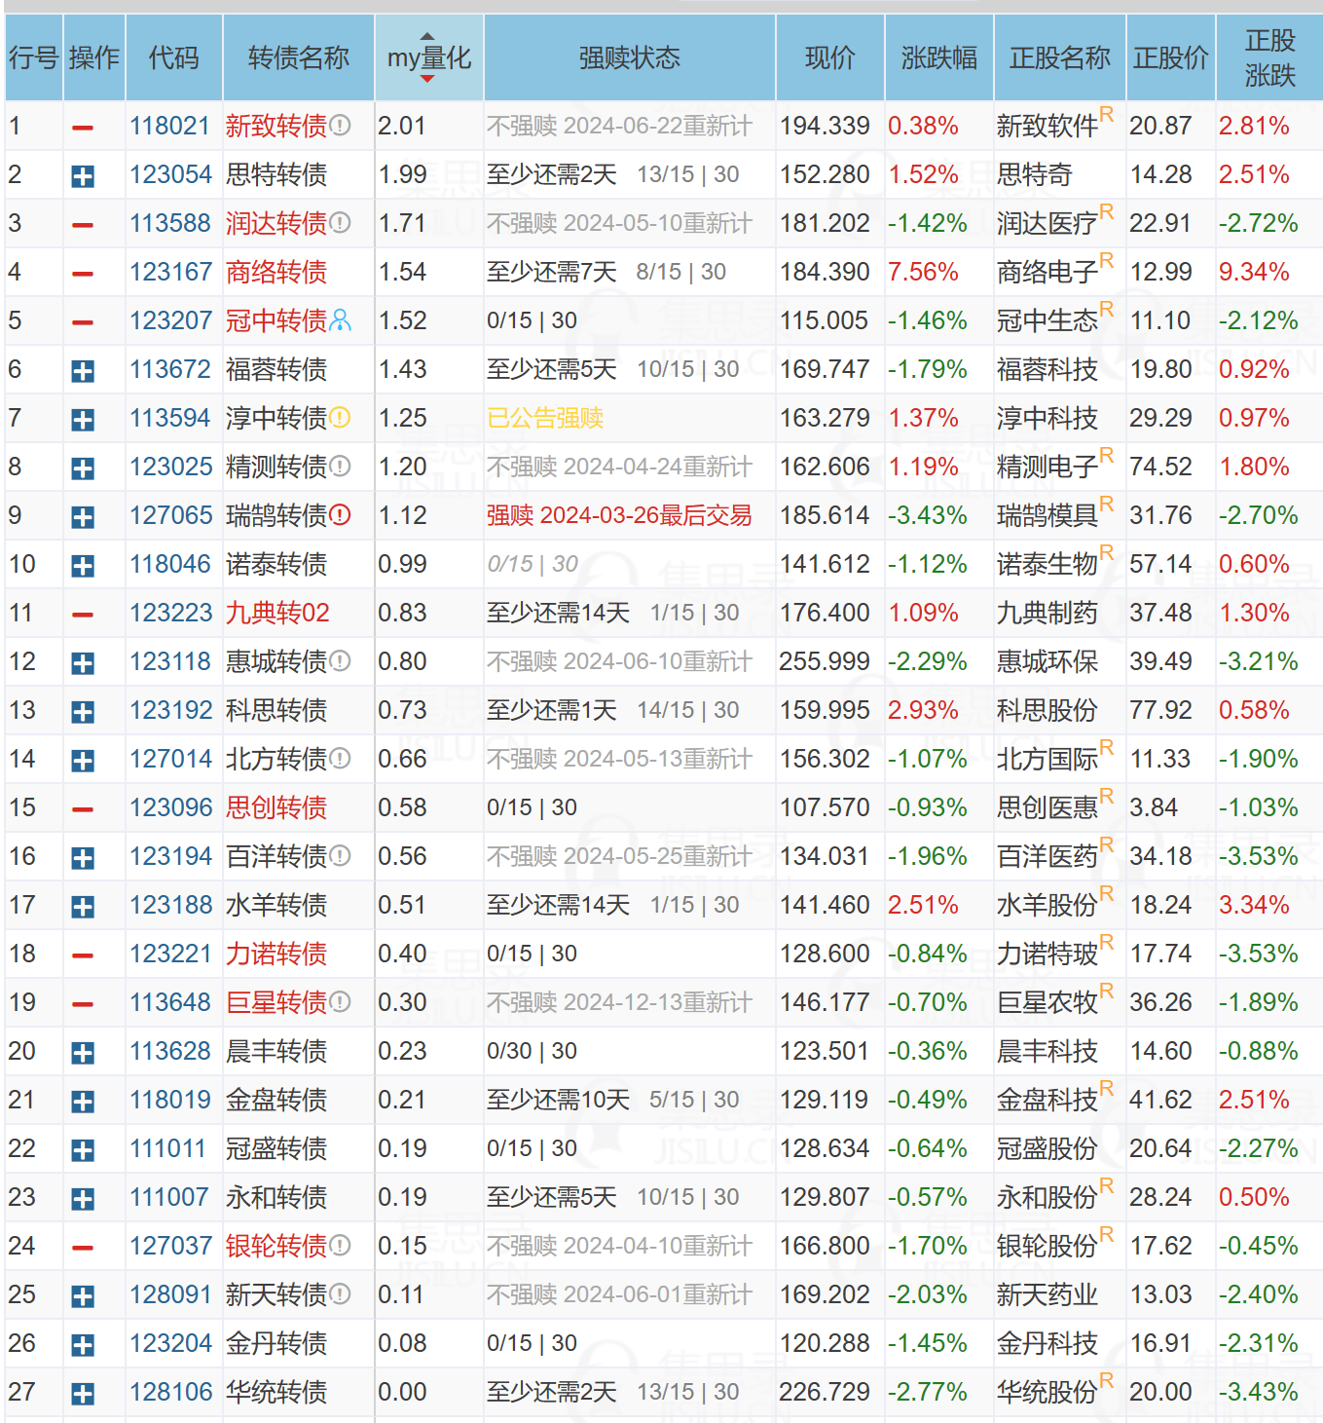Open the 思特转债 bond name link
This screenshot has height=1423, width=1323.
point(276,174)
